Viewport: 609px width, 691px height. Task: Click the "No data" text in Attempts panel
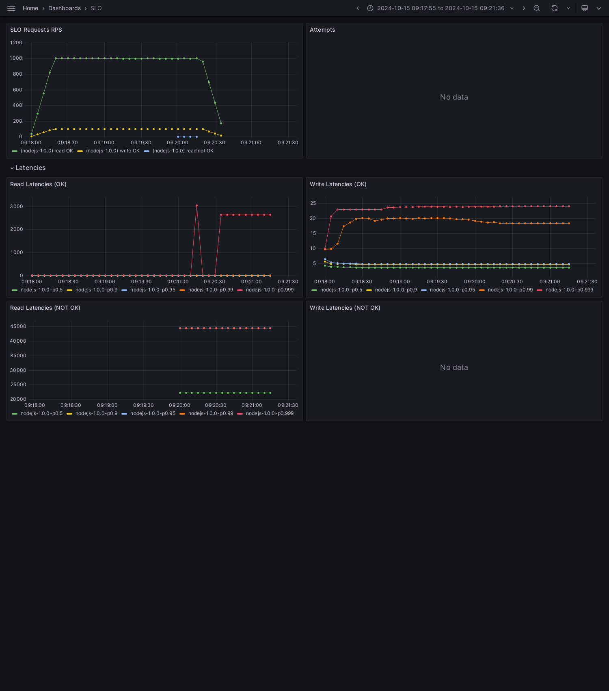(454, 97)
